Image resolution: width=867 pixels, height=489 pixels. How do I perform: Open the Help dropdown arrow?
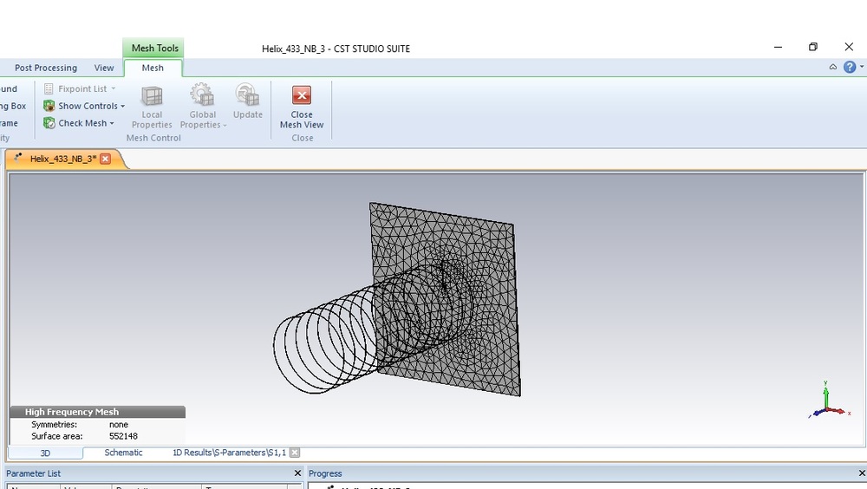click(862, 67)
